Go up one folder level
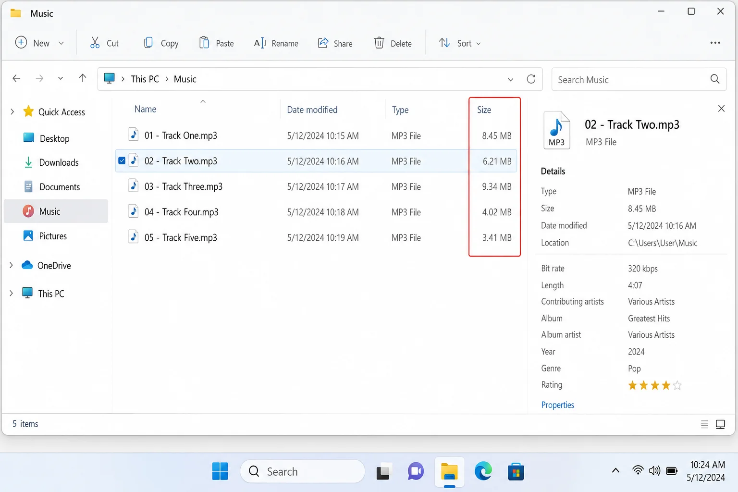Screen dimensions: 738x492 83,78
